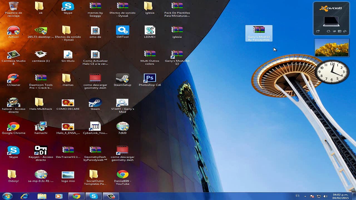Image resolution: width=356 pixels, height=200 pixels.
Task: Open the 'Dxtory!' folder
Action: [13, 176]
